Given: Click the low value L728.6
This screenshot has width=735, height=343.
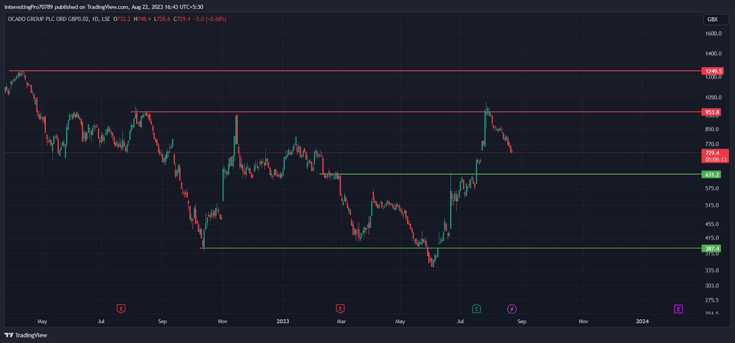Looking at the screenshot, I should (x=162, y=19).
